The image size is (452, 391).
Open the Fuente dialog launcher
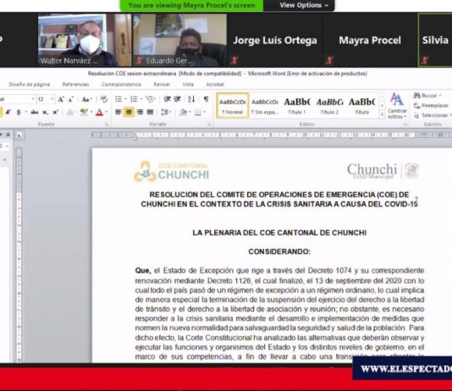pos(107,124)
